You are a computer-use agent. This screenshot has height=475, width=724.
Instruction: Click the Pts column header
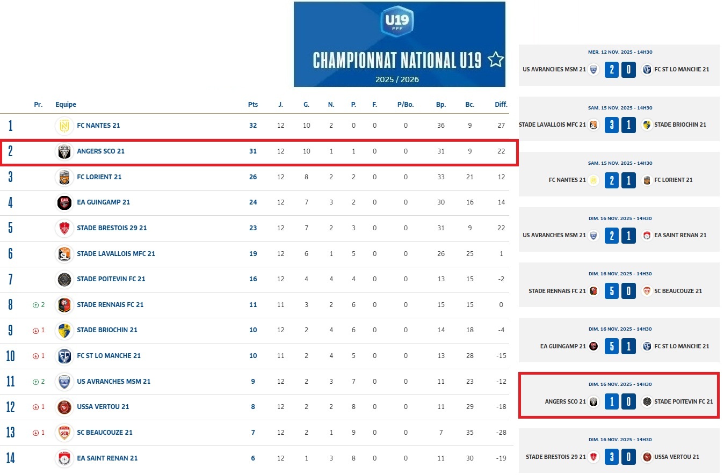coord(252,105)
